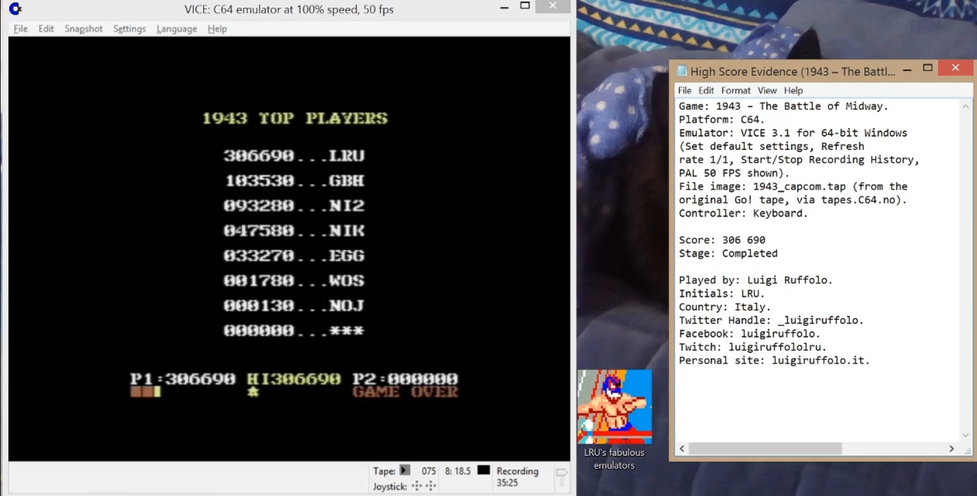
Task: Click the 1943 TOP PLAYERS heading
Action: [295, 118]
